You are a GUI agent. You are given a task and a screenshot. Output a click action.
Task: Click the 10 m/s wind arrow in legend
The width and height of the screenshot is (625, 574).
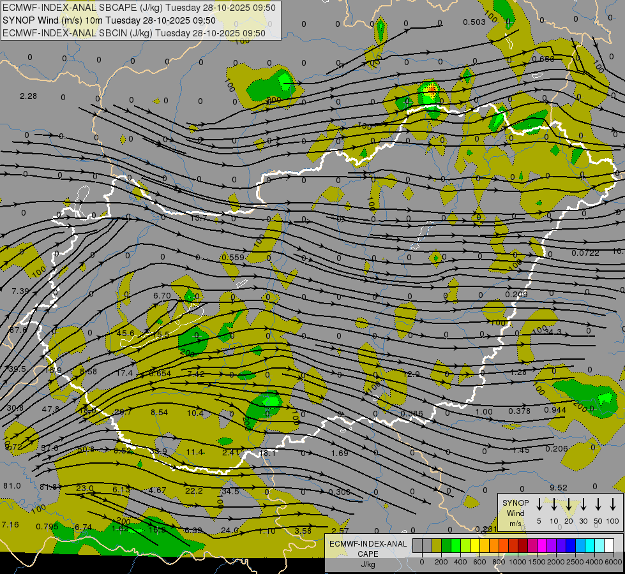point(554,504)
